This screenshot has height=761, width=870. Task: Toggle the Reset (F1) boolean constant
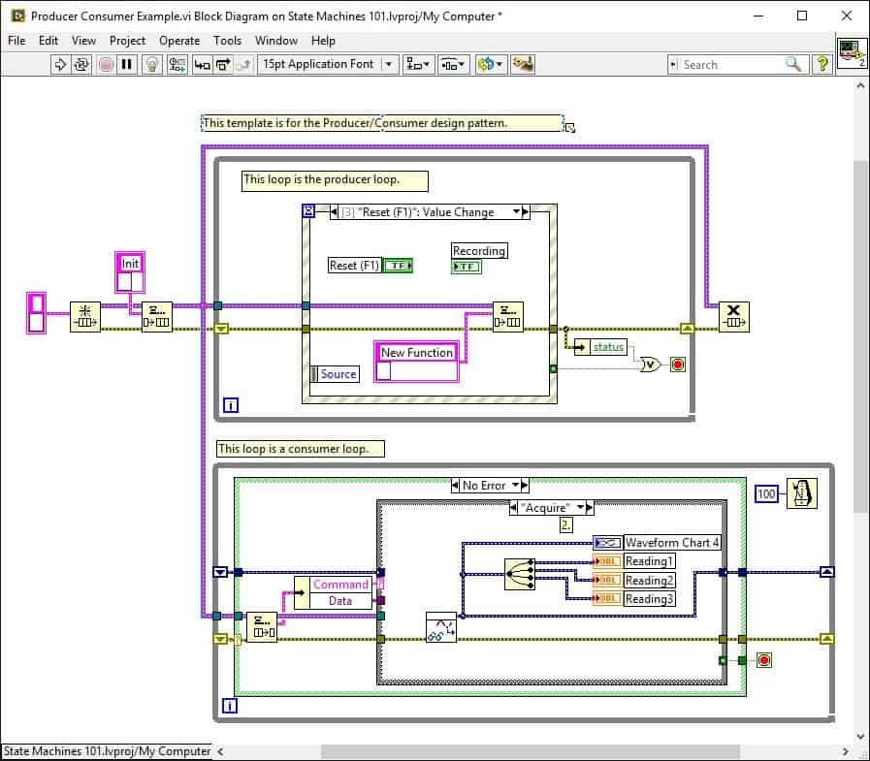[400, 264]
